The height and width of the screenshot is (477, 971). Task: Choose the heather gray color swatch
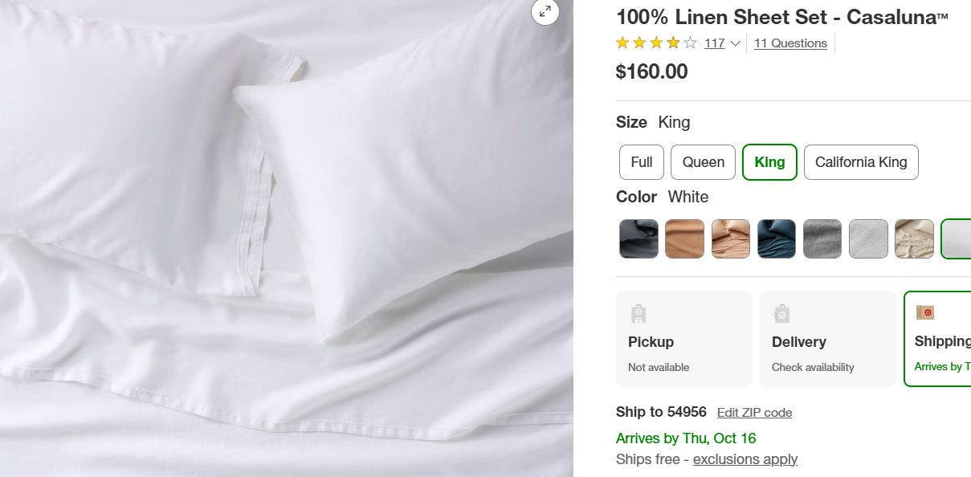coord(822,238)
